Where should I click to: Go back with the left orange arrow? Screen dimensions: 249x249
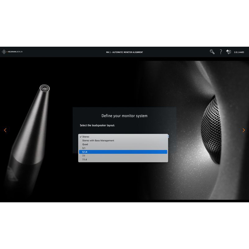(5, 130)
